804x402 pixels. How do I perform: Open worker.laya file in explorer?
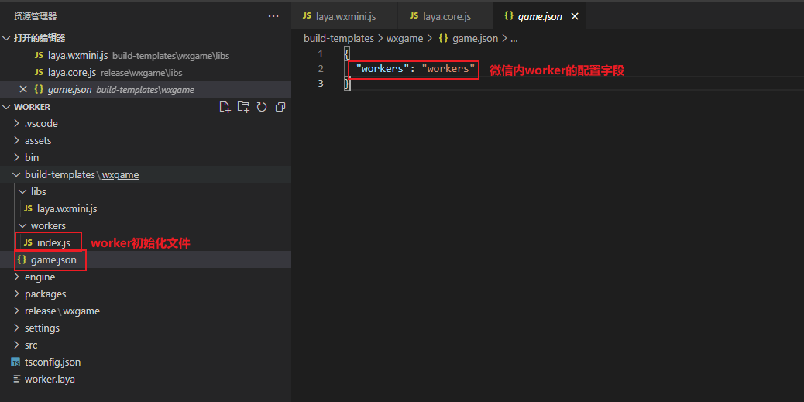50,379
